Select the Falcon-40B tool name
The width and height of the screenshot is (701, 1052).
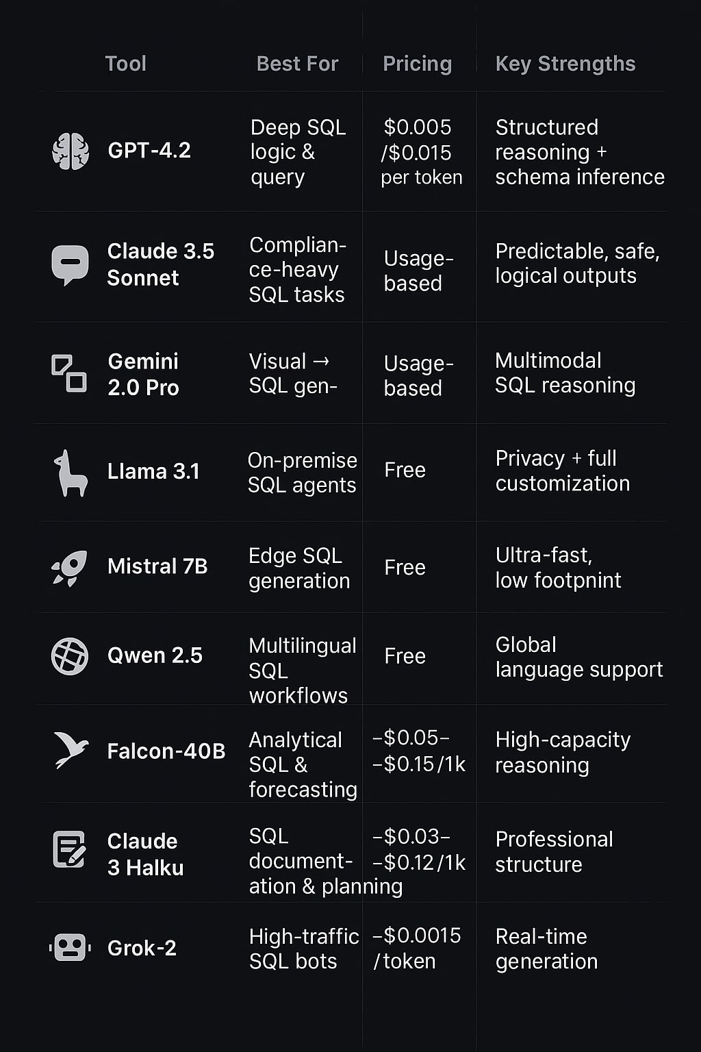166,751
